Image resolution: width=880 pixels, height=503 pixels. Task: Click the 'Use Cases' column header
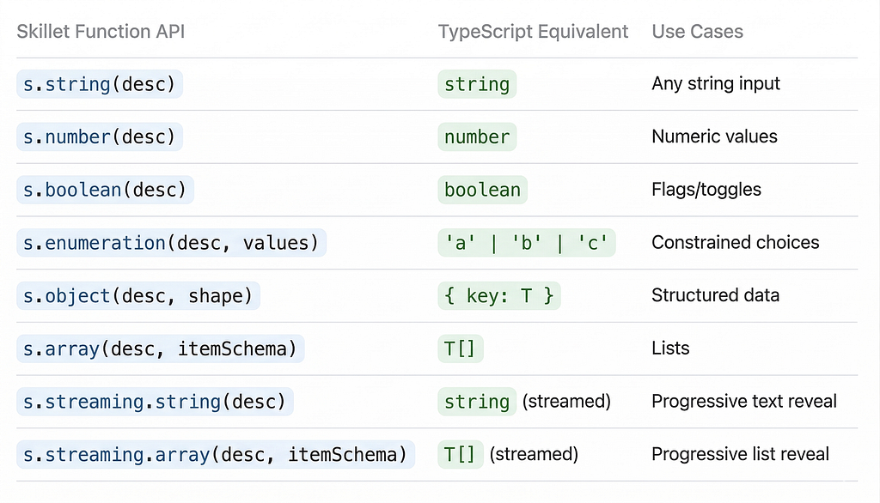click(x=697, y=32)
